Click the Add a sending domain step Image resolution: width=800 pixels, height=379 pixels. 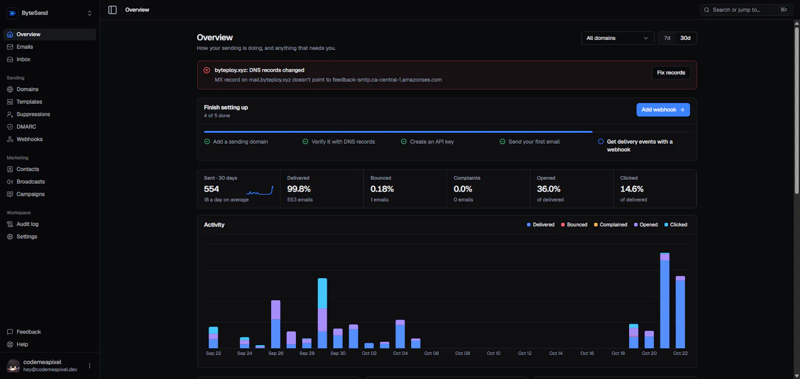236,142
